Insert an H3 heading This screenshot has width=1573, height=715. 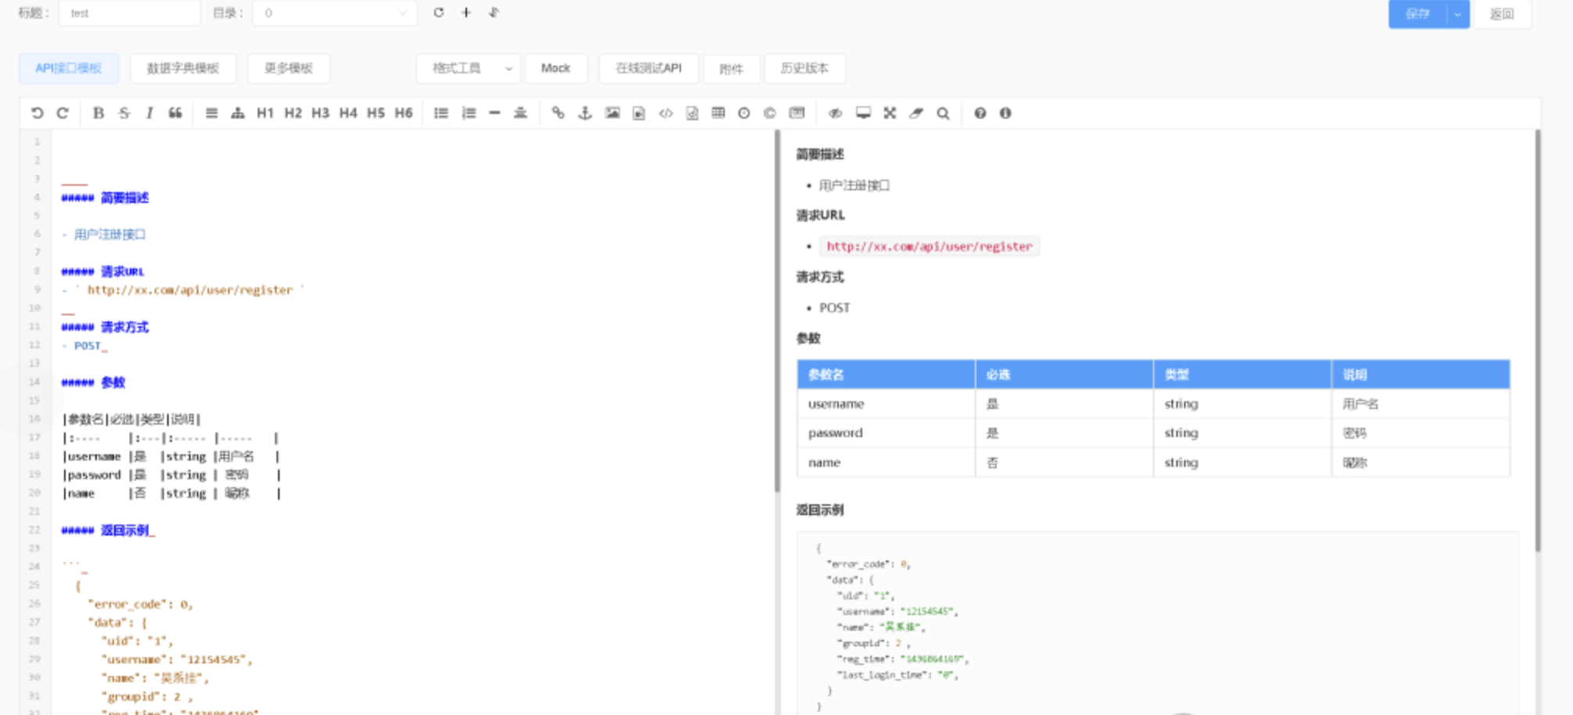tap(320, 113)
